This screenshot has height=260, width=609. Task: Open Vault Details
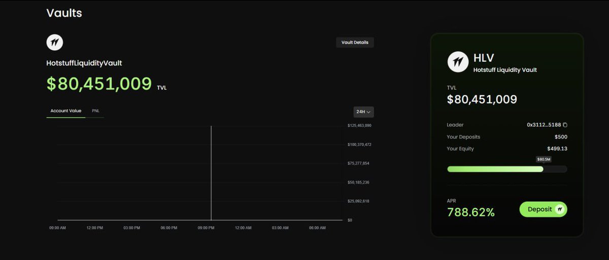(355, 43)
